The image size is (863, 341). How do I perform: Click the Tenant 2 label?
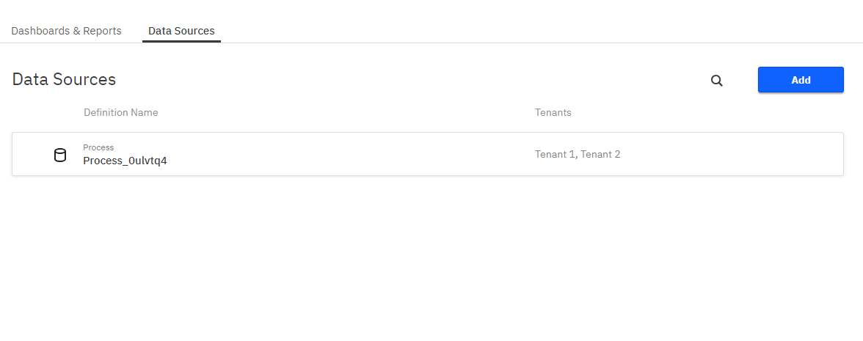click(x=600, y=154)
